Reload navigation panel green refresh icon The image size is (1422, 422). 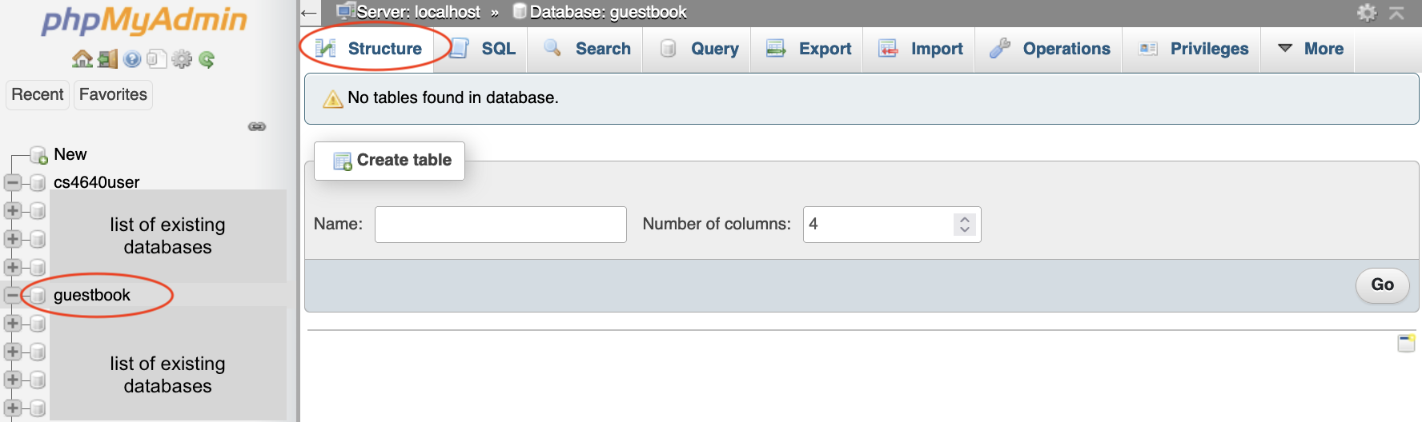click(207, 58)
